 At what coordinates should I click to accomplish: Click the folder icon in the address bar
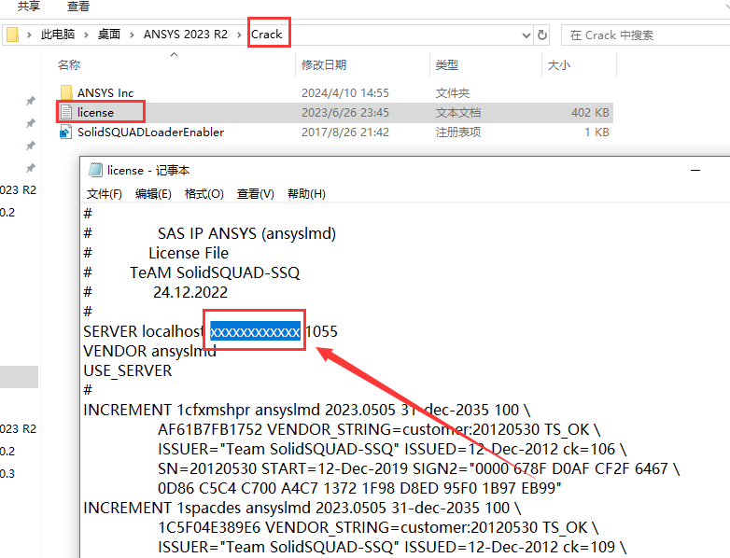pos(12,35)
